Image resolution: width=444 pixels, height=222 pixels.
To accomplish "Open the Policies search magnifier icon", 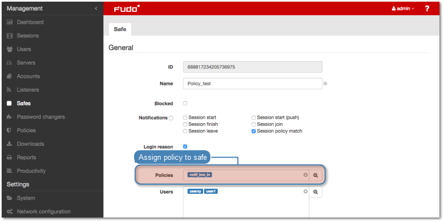I will coord(316,175).
